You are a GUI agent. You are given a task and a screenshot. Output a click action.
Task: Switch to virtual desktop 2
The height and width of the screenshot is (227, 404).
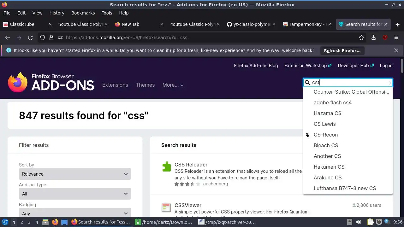(21, 222)
